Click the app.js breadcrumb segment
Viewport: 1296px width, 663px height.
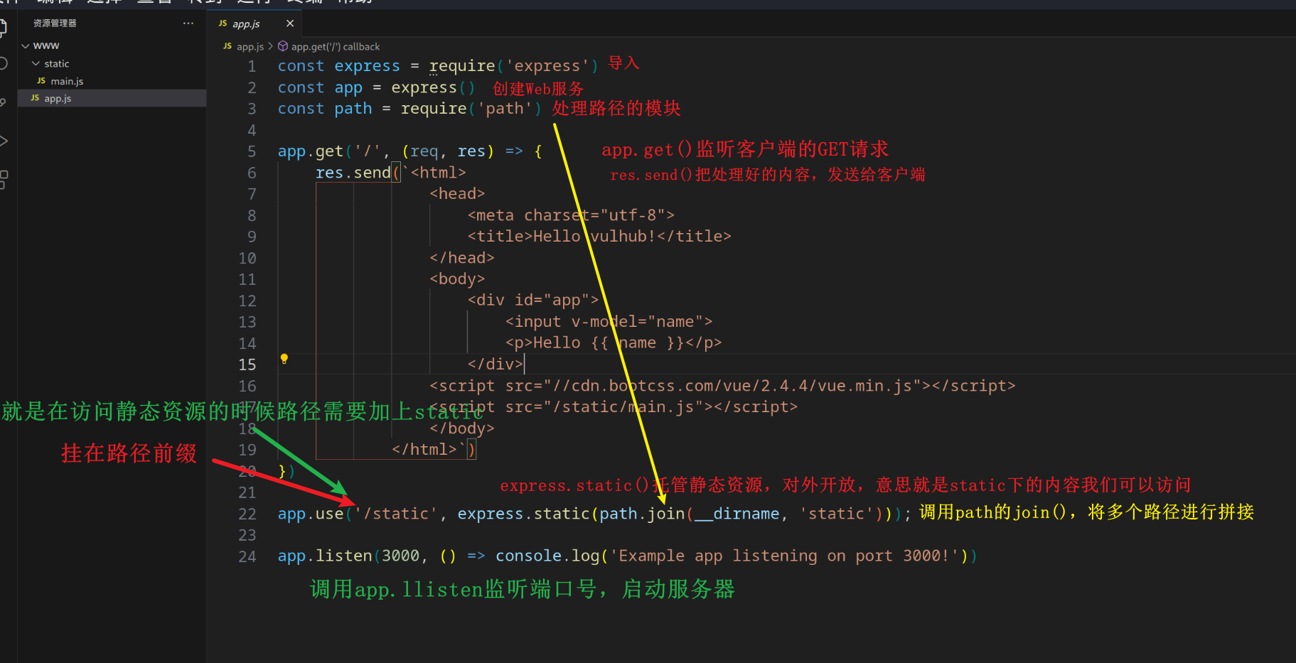(250, 46)
